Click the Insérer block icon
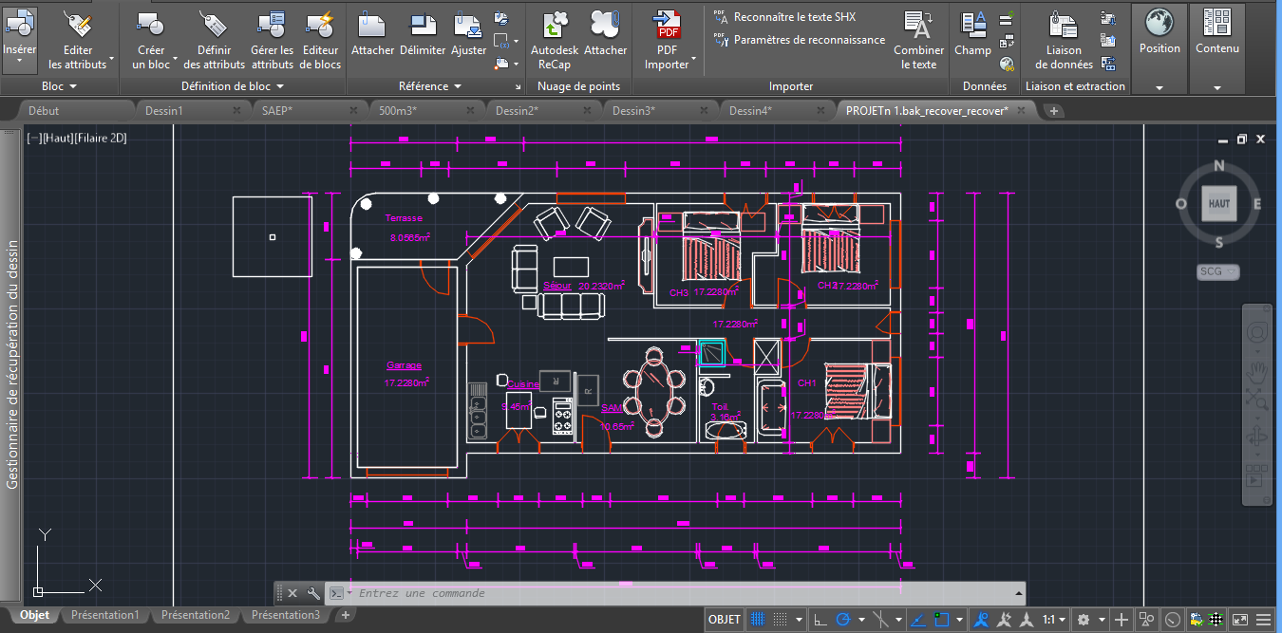 point(20,23)
